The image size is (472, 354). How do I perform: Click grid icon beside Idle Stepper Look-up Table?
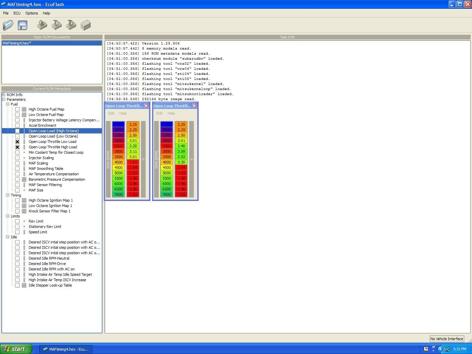click(x=24, y=285)
